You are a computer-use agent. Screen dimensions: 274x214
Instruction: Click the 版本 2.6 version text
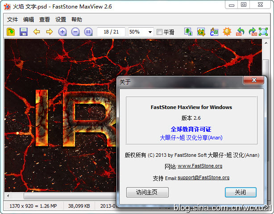click(x=191, y=118)
